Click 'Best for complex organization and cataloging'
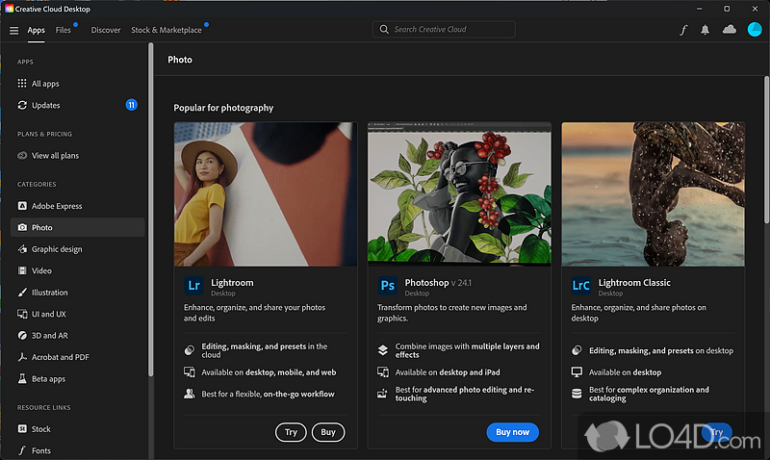The image size is (770, 460). pyautogui.click(x=649, y=394)
